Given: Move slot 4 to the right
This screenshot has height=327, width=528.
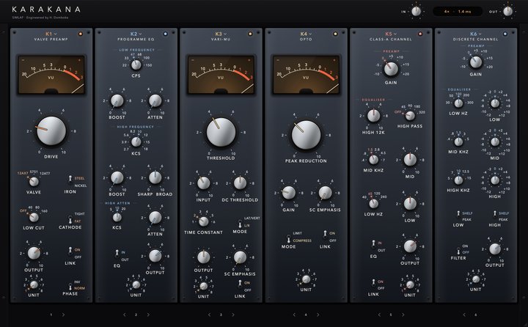Looking at the screenshot, I should [x=318, y=315].
